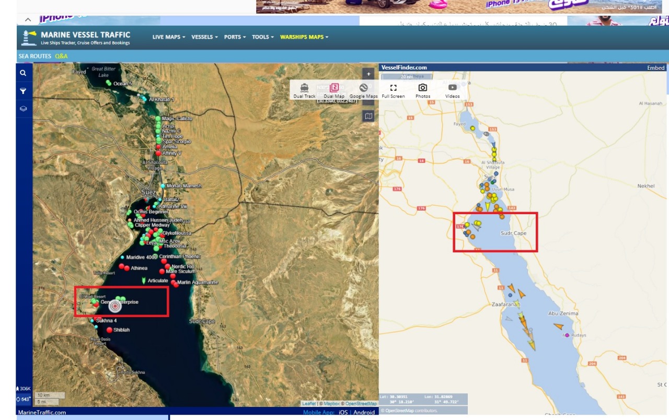Open the Photos camera icon
The height and width of the screenshot is (420, 669).
(423, 87)
